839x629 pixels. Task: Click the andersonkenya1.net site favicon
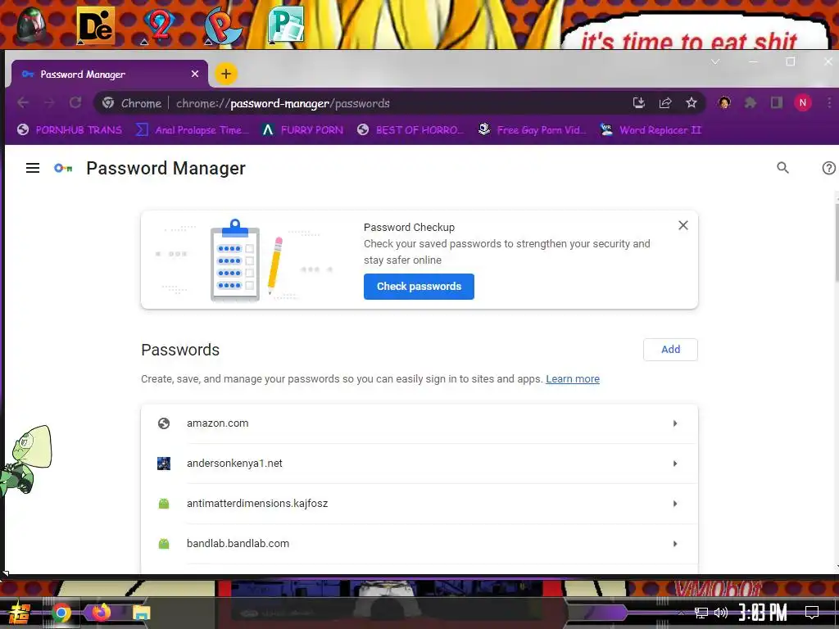164,464
